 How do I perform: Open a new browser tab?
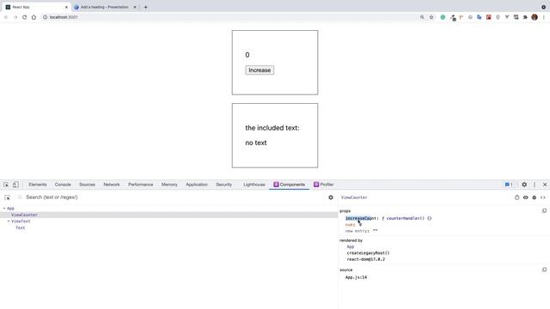coord(145,7)
